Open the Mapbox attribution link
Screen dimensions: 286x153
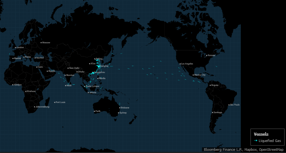[250, 150]
